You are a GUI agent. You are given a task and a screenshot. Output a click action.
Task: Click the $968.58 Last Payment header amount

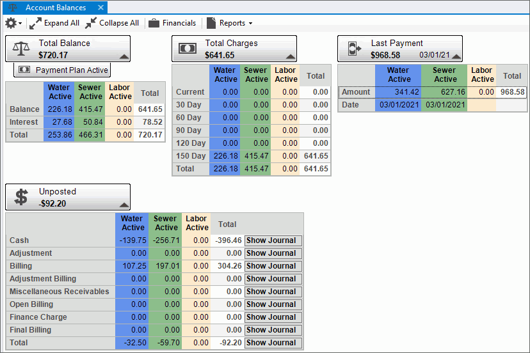[385, 55]
